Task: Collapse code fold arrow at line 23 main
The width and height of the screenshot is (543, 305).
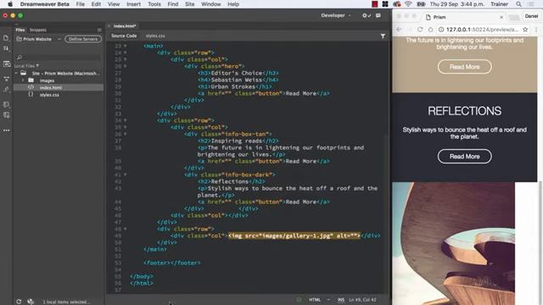Action: 125,46
